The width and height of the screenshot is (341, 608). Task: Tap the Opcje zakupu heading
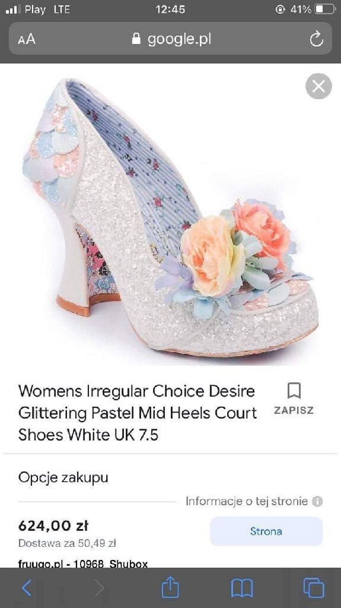63,477
